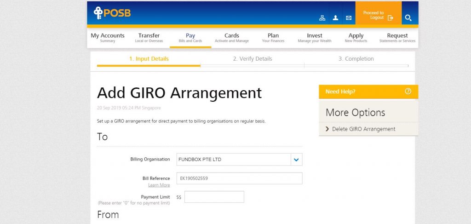Open My Accounts Summary menu
This screenshot has width=471, height=224.
click(x=108, y=38)
